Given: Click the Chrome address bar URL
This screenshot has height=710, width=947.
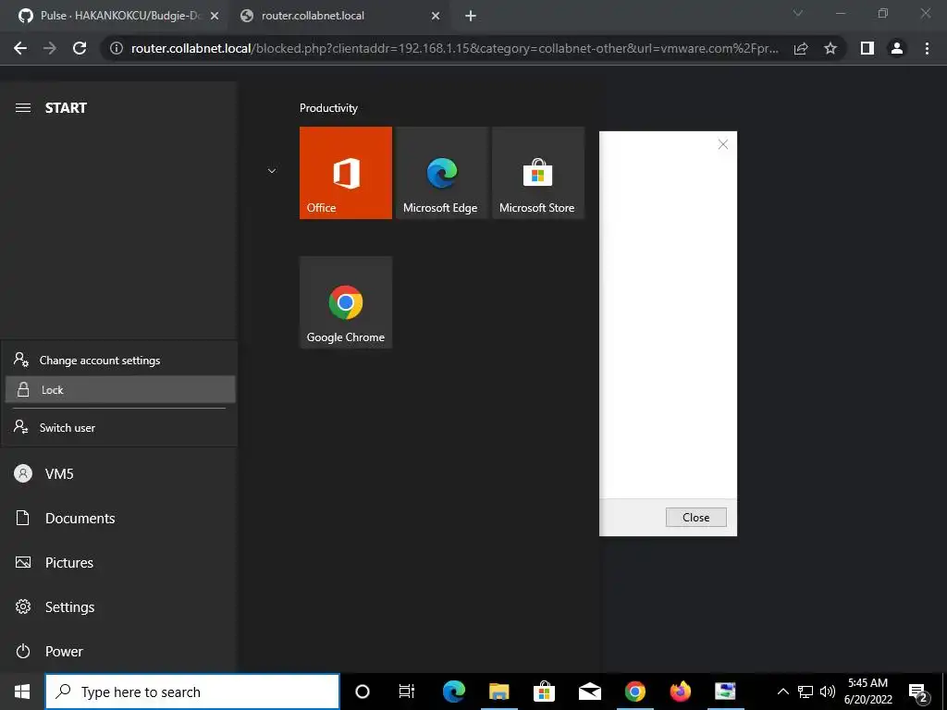Looking at the screenshot, I should click(455, 48).
